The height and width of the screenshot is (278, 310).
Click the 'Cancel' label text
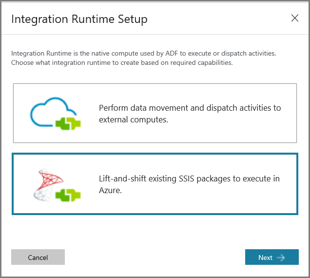coord(38,258)
